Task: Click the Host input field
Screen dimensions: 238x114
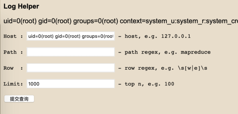Action: 71,36
